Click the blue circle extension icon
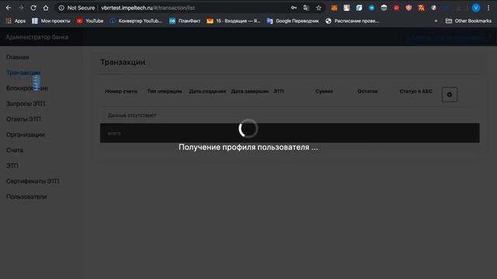The width and height of the screenshot is (497, 279). (x=371, y=8)
